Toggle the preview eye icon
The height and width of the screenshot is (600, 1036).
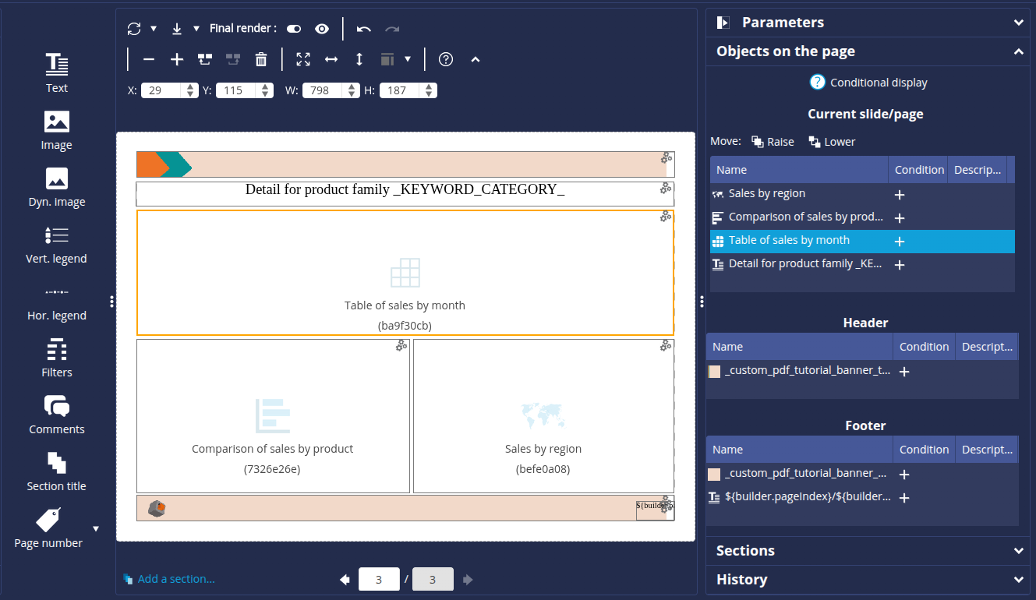click(x=322, y=29)
